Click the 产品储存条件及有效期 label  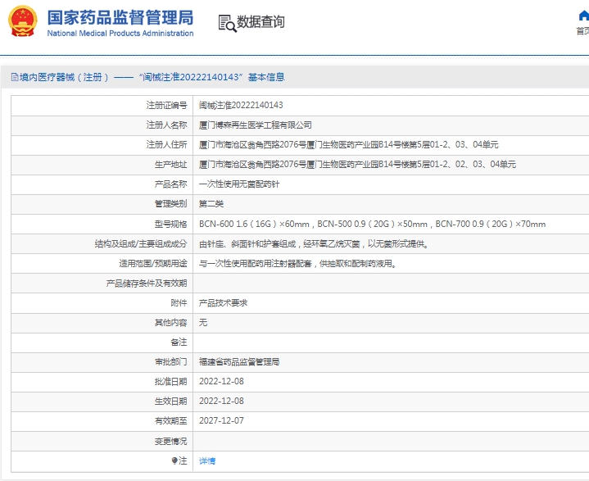[146, 284]
